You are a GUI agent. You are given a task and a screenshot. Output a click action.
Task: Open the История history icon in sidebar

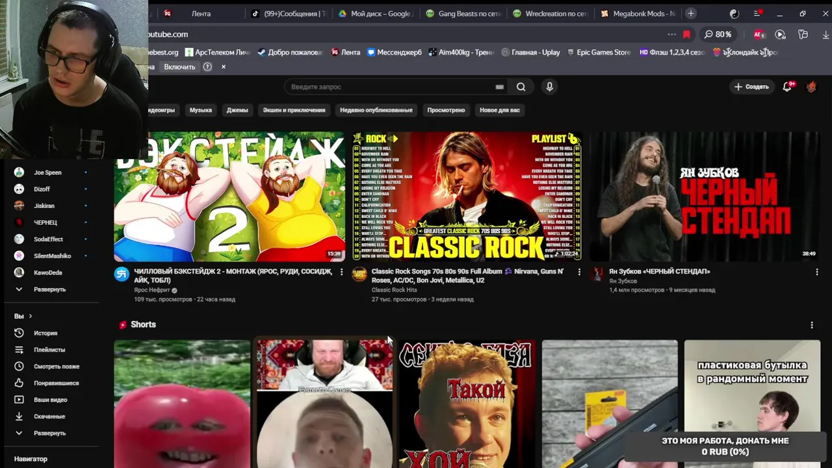19,333
